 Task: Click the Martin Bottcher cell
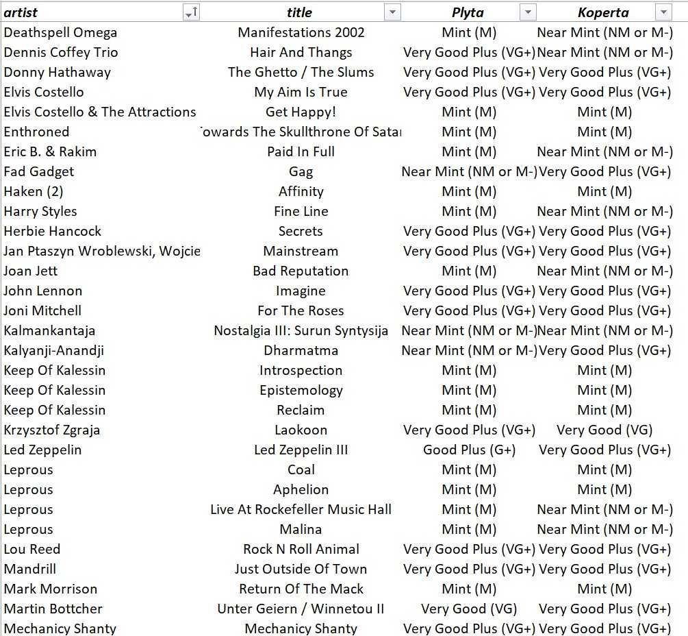[101, 609]
